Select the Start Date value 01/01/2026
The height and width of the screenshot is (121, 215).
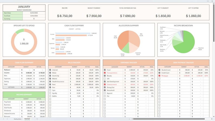[34, 13]
